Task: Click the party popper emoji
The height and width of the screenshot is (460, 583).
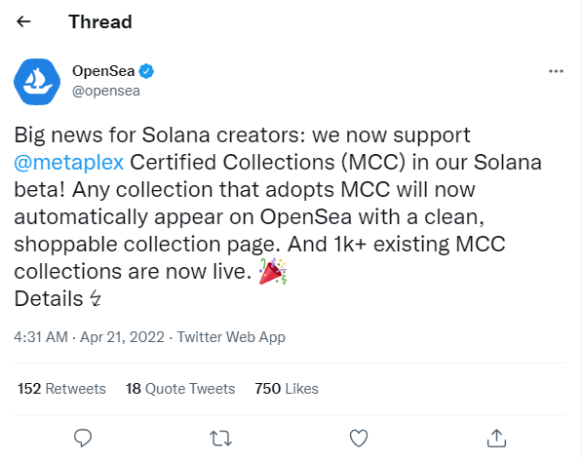Action: click(273, 271)
